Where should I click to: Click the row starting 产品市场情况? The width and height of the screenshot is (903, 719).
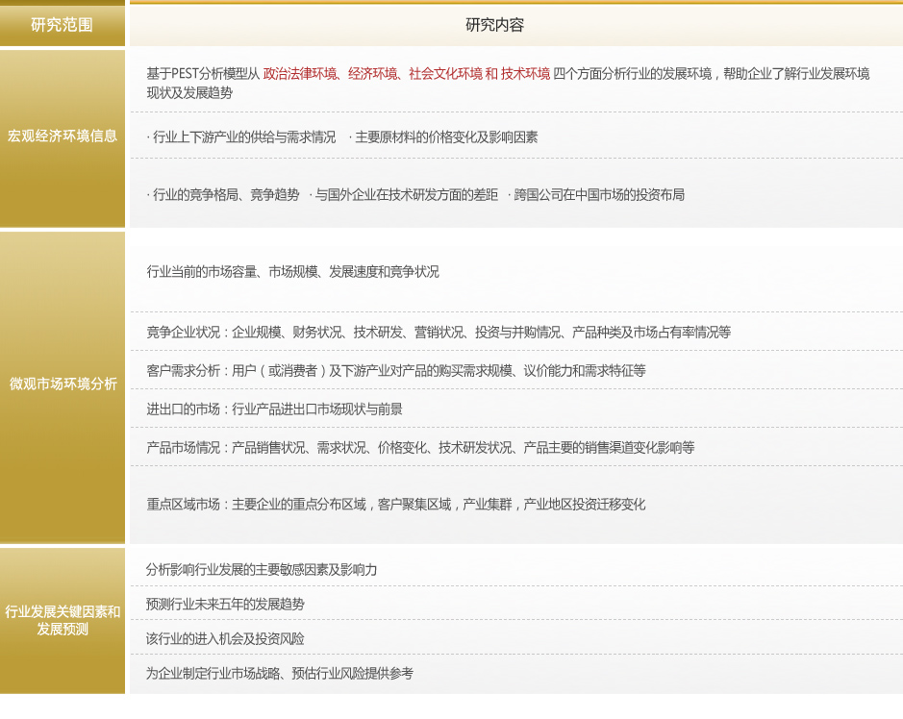pyautogui.click(x=516, y=447)
